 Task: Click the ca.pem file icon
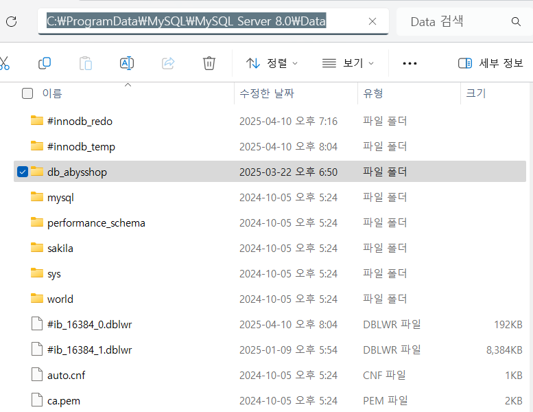coord(37,400)
